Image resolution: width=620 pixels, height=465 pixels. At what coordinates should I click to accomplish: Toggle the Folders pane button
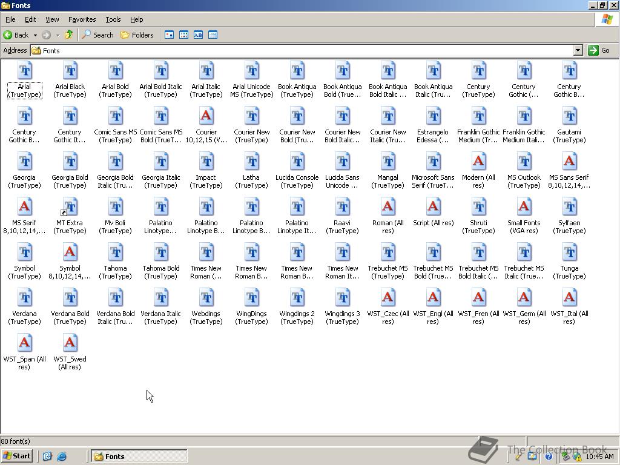click(137, 35)
